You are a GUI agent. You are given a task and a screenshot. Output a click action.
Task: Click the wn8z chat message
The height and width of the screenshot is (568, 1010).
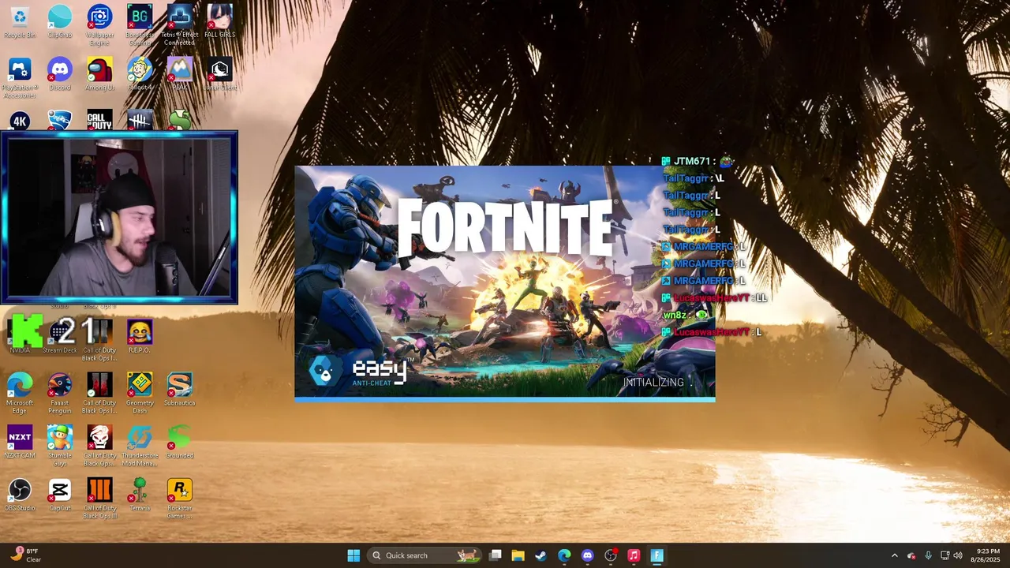[x=685, y=315]
